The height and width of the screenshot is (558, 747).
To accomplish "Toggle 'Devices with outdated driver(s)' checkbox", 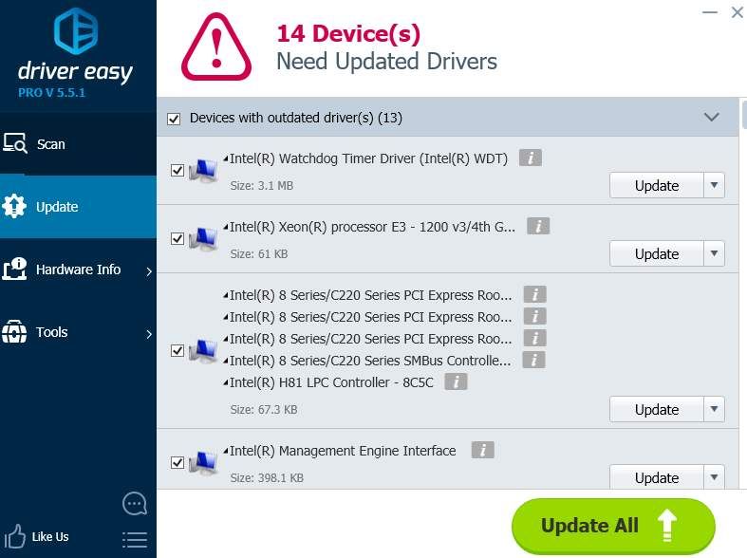I will [174, 119].
